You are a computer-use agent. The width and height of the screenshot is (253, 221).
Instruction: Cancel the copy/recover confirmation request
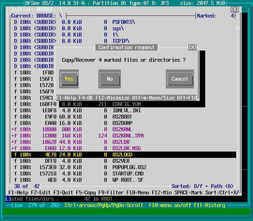[180, 79]
